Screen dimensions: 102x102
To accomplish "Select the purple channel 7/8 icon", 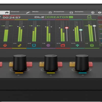I will point(48,45).
